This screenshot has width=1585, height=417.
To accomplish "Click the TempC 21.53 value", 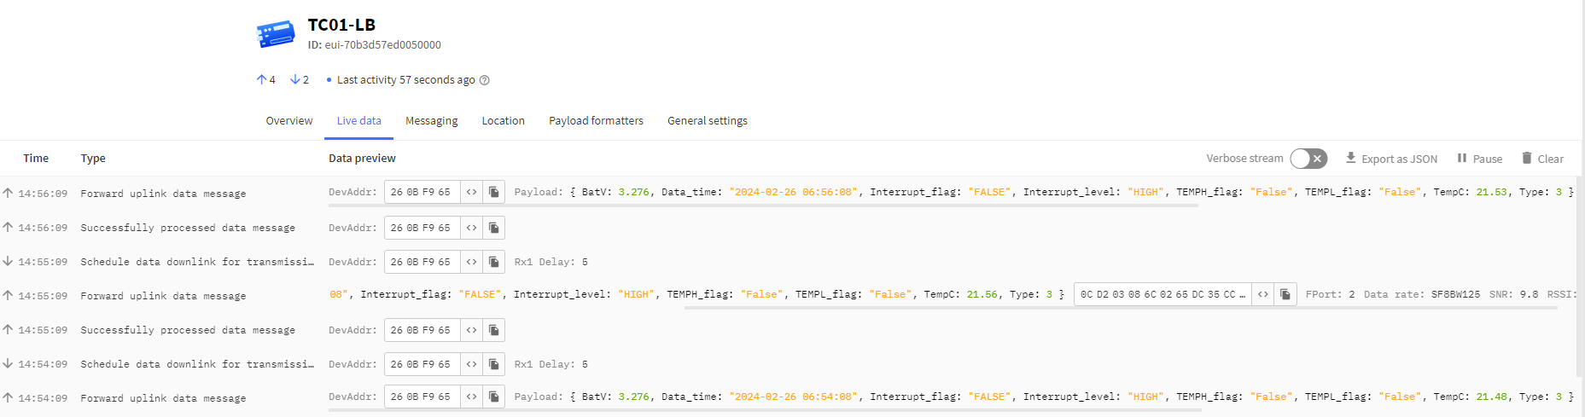I will click(1491, 192).
